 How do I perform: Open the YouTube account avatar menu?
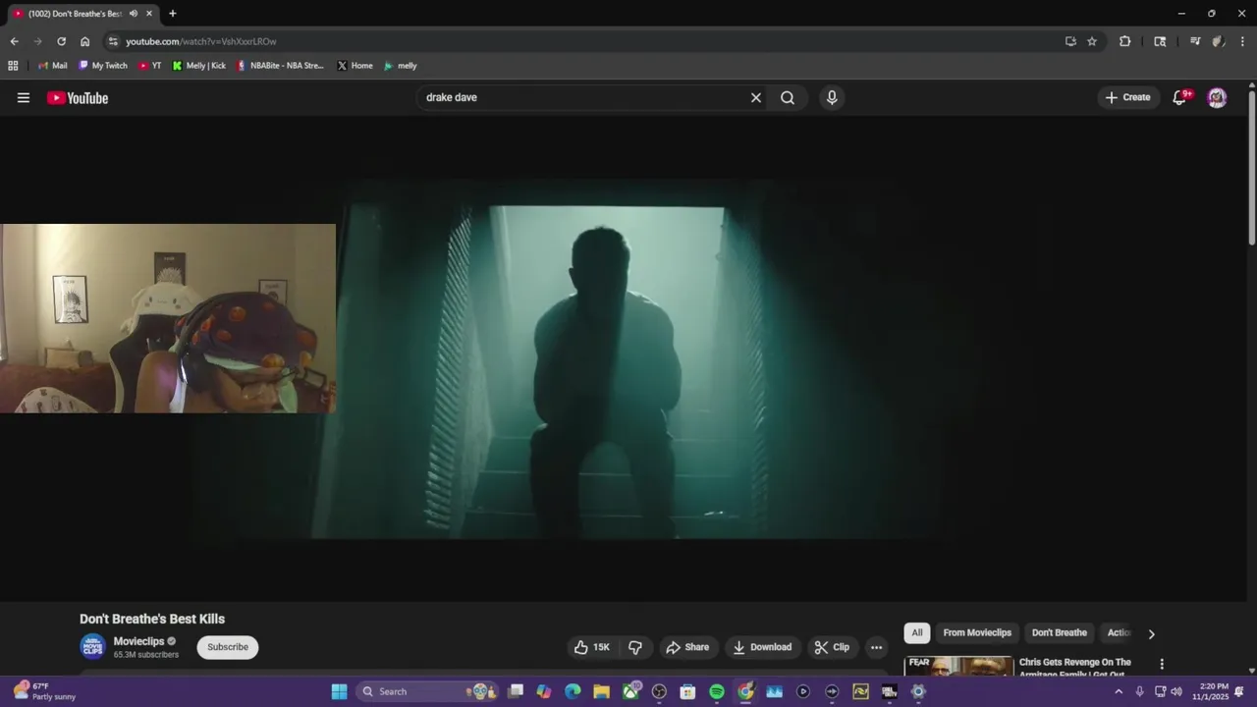coord(1217,97)
